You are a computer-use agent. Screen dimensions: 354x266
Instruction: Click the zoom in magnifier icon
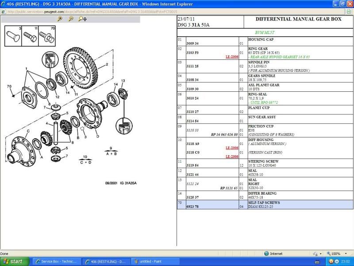60,19
